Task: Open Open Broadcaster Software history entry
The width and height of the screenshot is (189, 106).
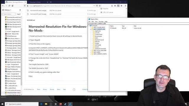Action: coord(13,62)
